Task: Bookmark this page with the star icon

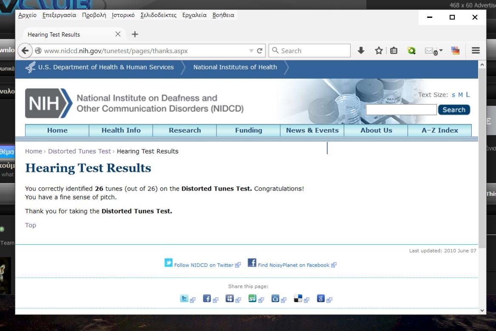Action: 378,51
